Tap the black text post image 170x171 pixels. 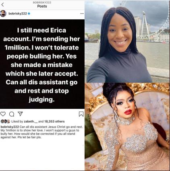coord(42,64)
